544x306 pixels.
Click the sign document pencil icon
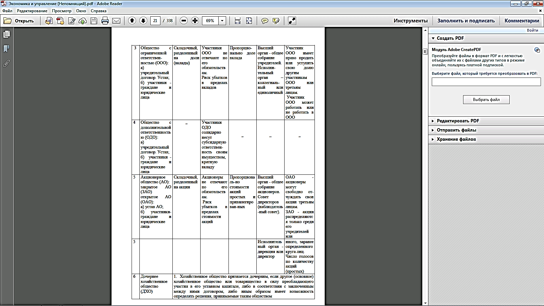point(71,21)
